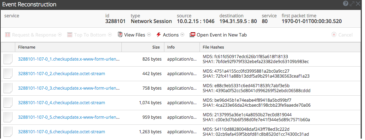
Task: Click the Open Event in New Tab icon
Action: 192,35
